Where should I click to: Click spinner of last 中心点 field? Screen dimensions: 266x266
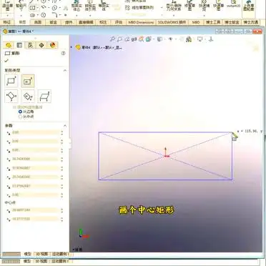point(62,219)
